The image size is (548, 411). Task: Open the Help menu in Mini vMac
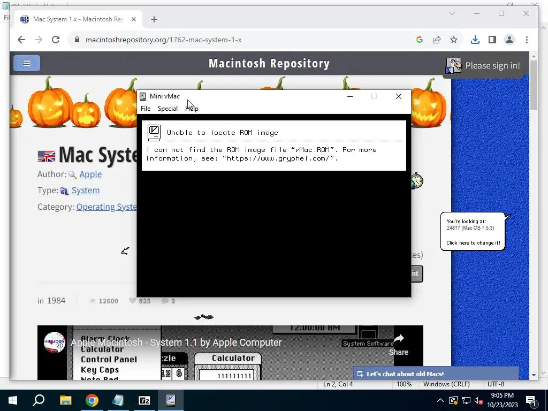coord(192,108)
